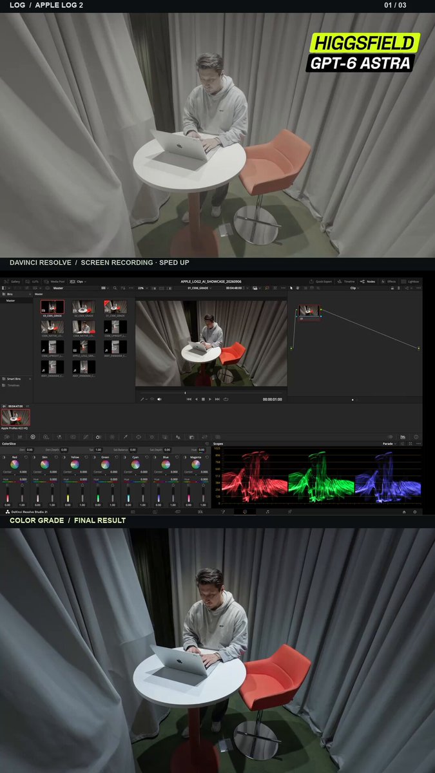435x773 pixels.
Task: Toggle the Nodes panel
Action: point(368,282)
